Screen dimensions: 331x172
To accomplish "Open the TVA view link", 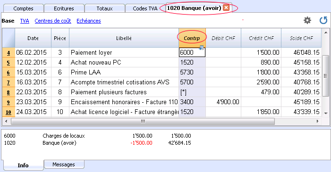I will coord(25,21).
